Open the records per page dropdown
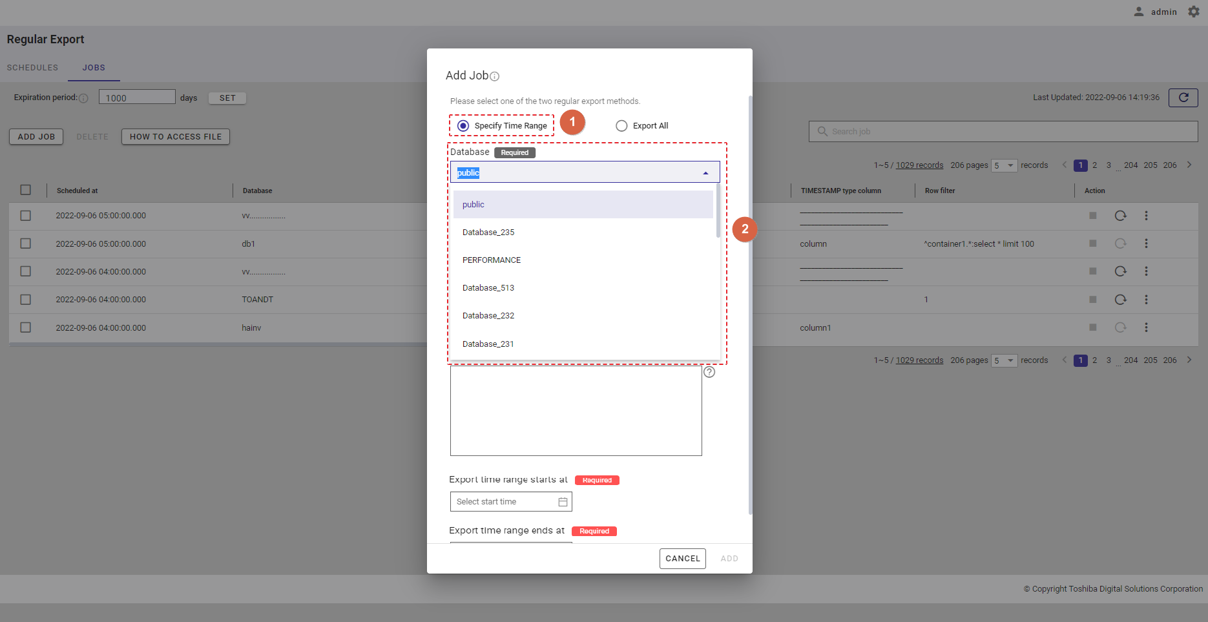 coord(1005,165)
